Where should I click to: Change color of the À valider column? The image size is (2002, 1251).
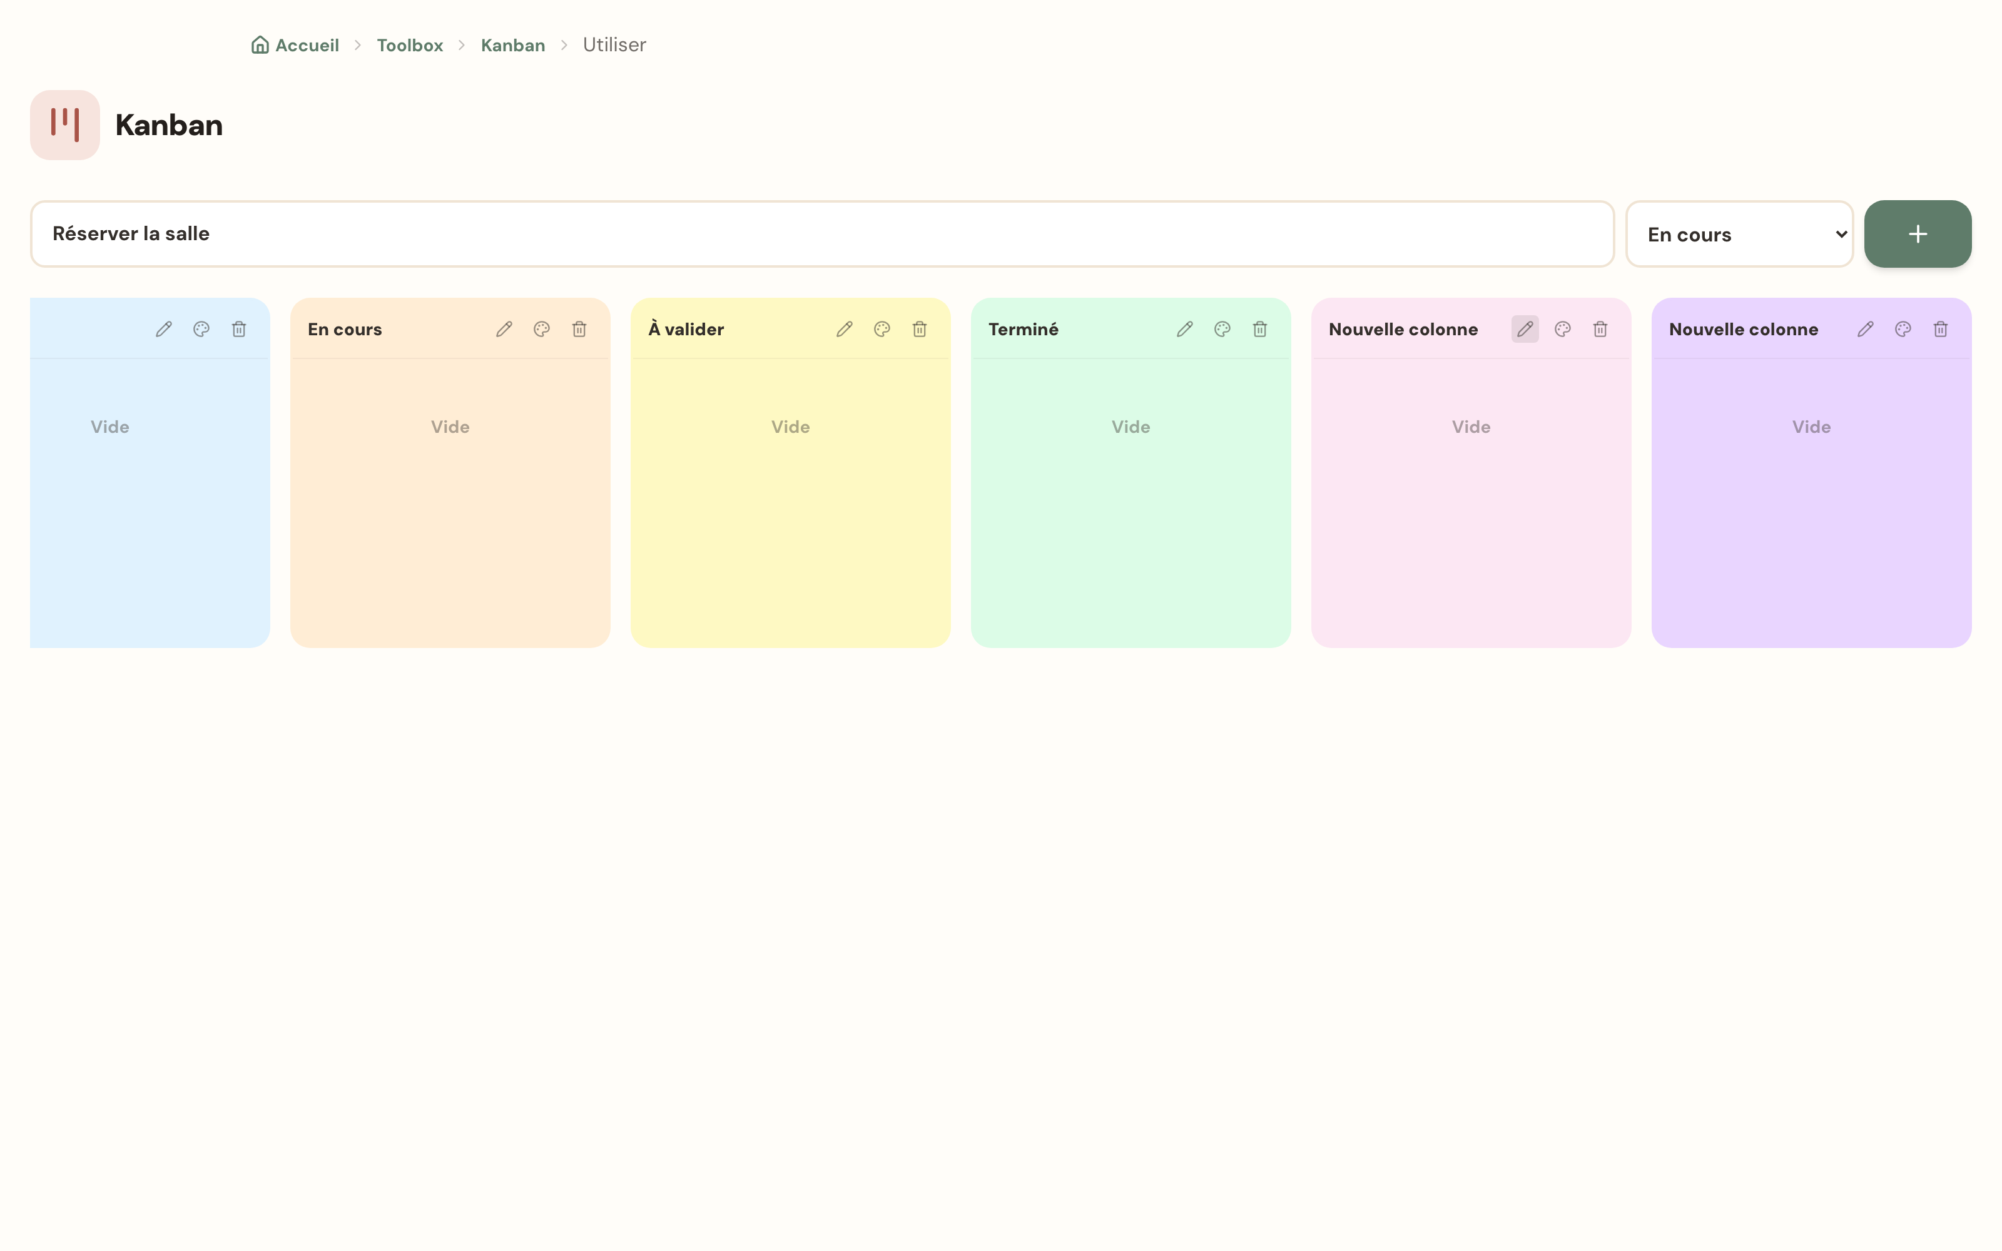(882, 329)
